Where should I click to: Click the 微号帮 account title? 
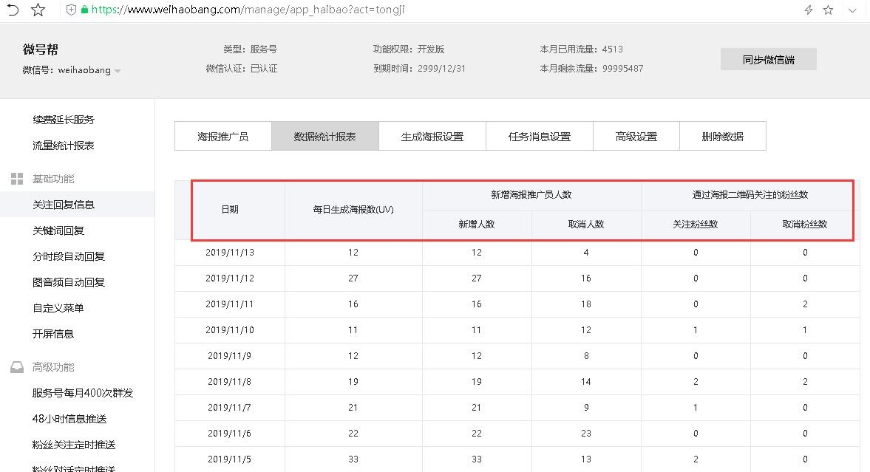pos(41,49)
